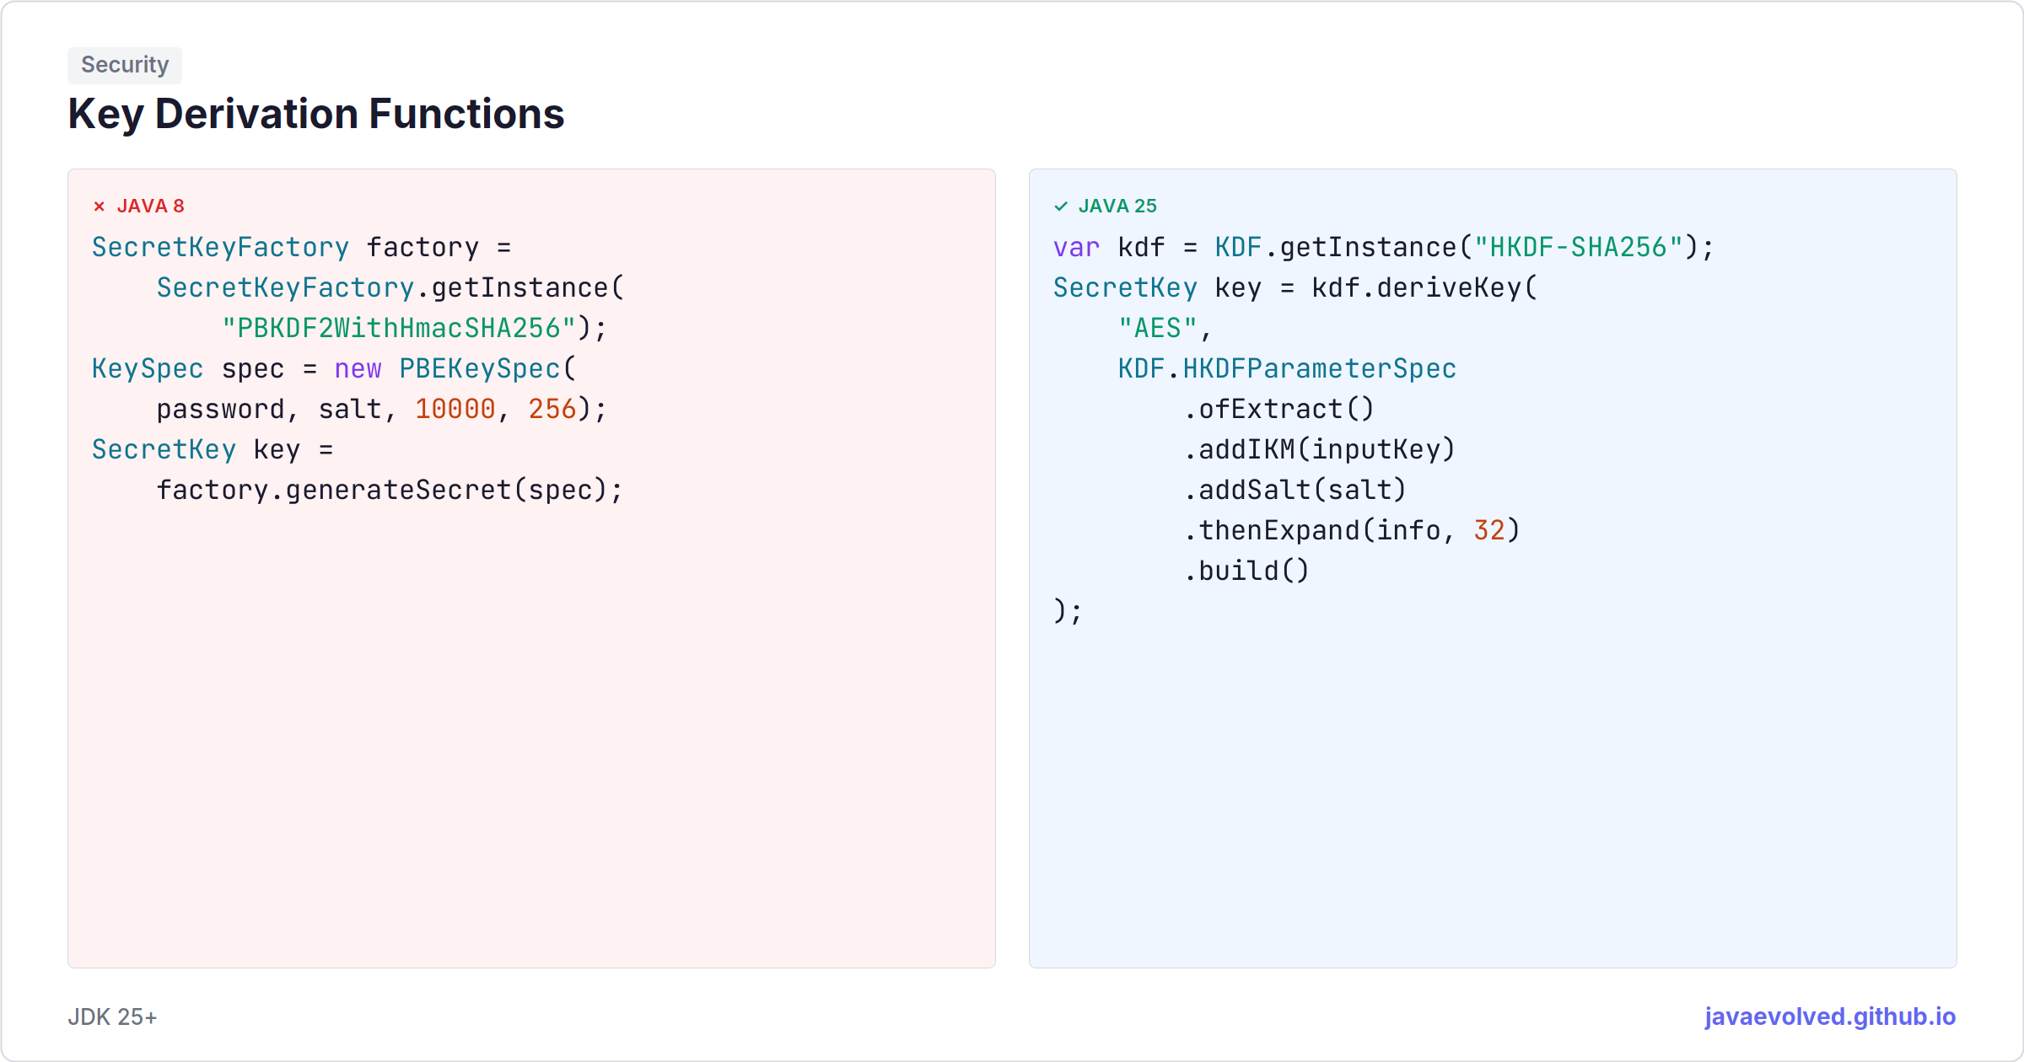Viewport: 2024px width, 1062px height.
Task: Click the "HKDF-SHA256" string in the code
Action: (x=1578, y=247)
